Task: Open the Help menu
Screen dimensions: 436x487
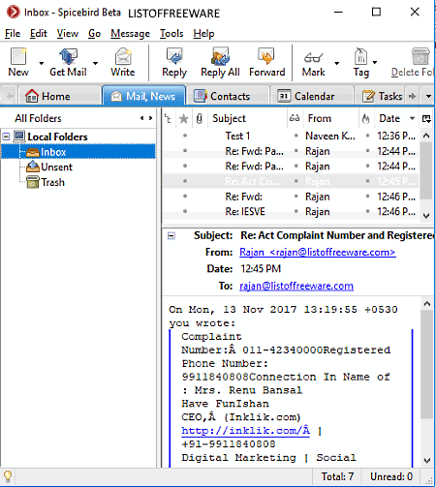Action: coord(203,34)
